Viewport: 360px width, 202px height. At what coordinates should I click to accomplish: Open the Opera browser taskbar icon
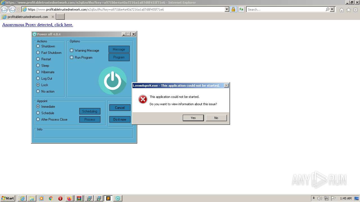point(60,198)
